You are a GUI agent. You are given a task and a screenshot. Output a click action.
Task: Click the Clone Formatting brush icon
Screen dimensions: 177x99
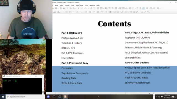click(78, 8)
